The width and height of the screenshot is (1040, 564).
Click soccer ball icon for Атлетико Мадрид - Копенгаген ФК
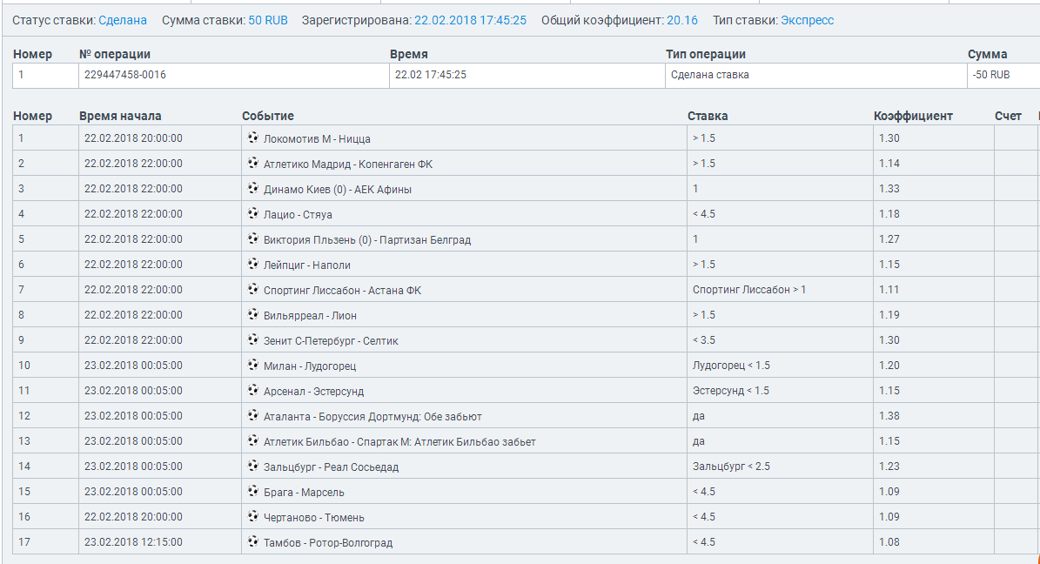tap(252, 163)
